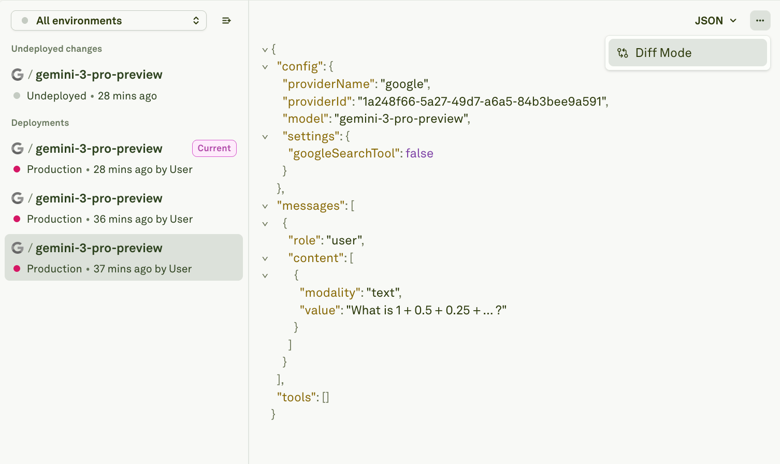Click Google logo of Current deployment
The height and width of the screenshot is (464, 780).
pos(18,149)
